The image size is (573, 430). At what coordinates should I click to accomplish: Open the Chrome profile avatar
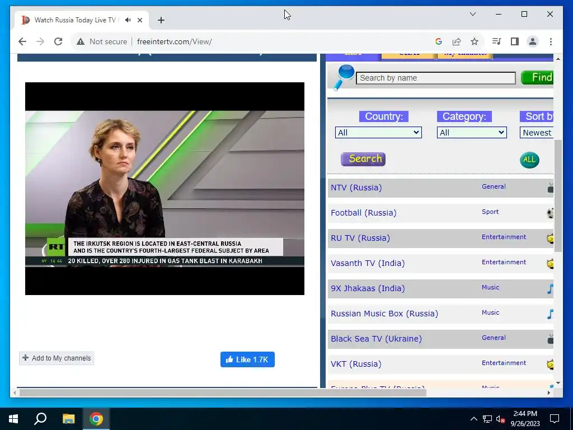point(533,41)
